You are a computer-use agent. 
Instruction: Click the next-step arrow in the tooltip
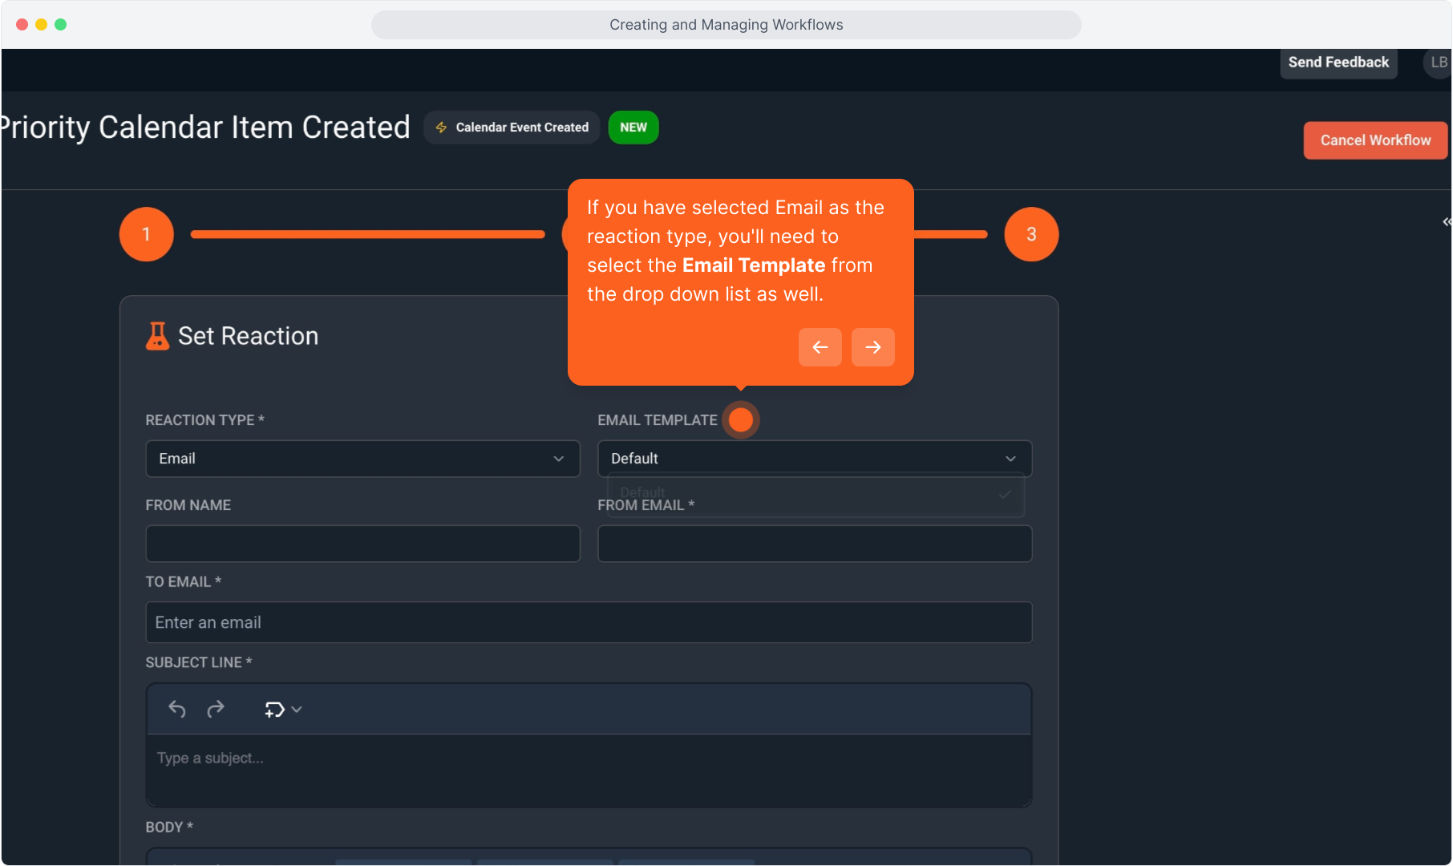[x=872, y=347]
